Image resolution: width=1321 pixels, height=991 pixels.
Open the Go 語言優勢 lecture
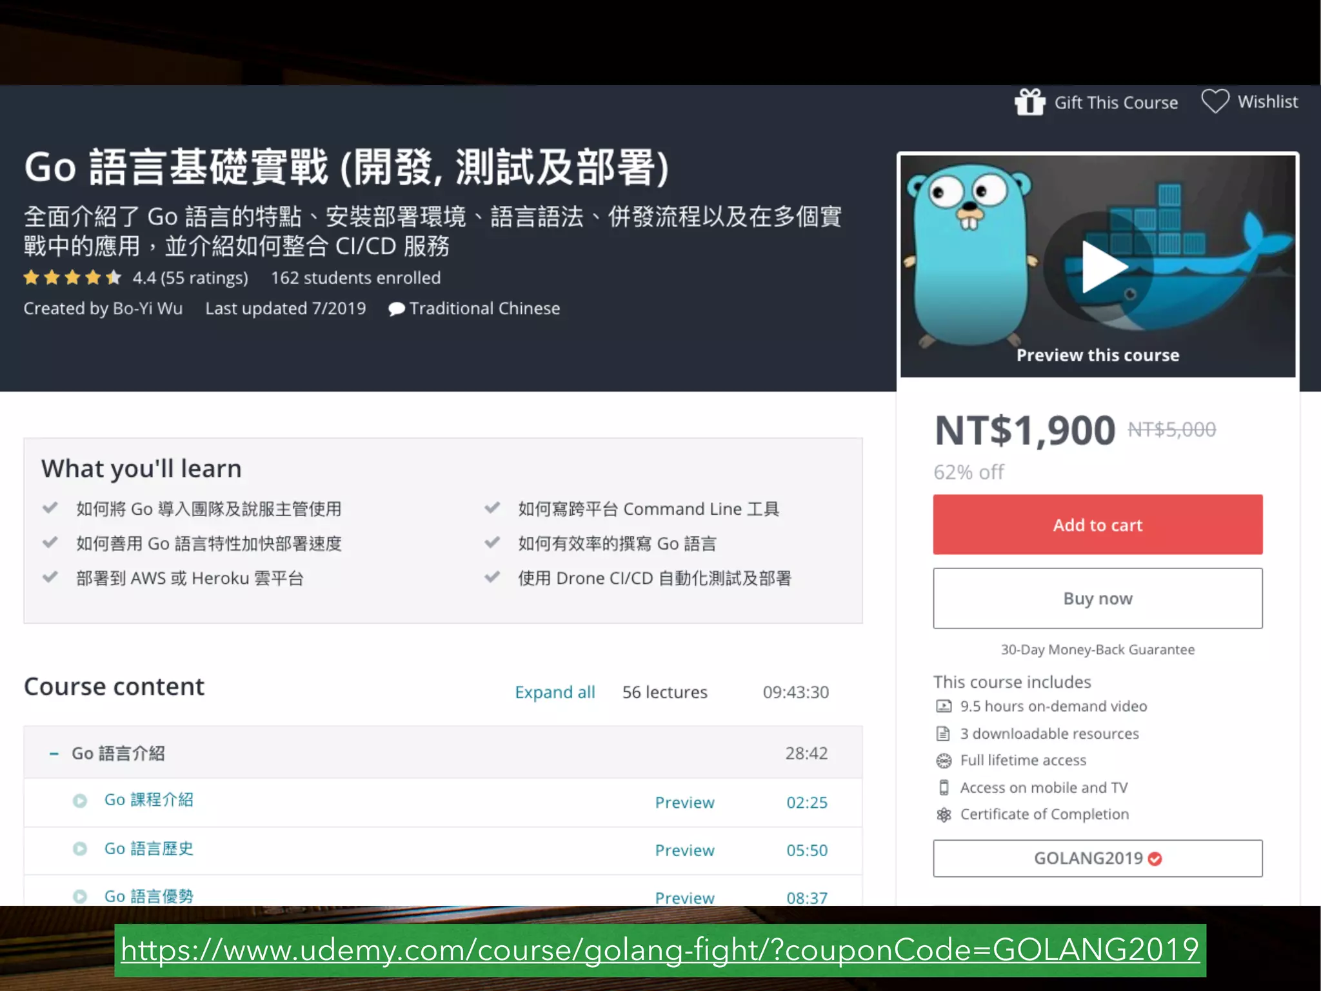149,896
